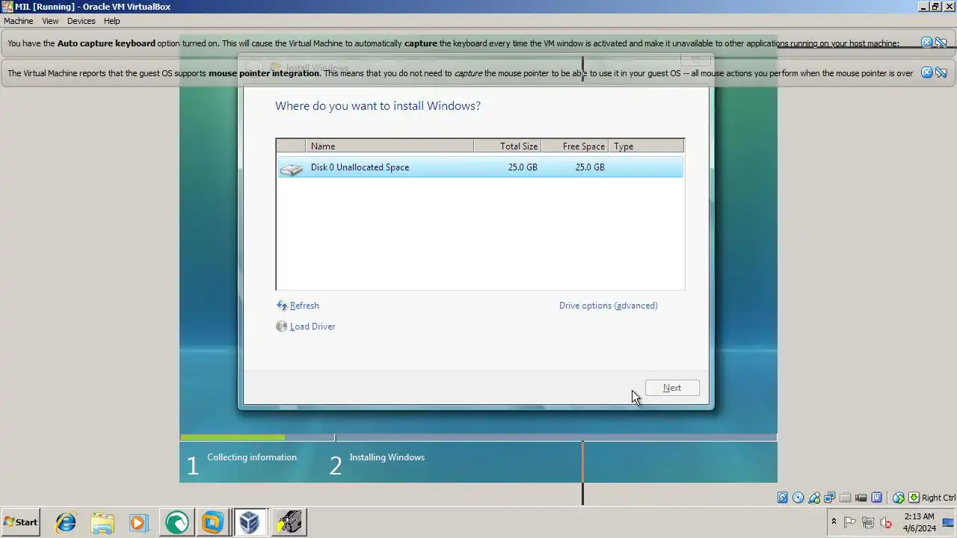Open the Action Center flag icon

point(850,522)
